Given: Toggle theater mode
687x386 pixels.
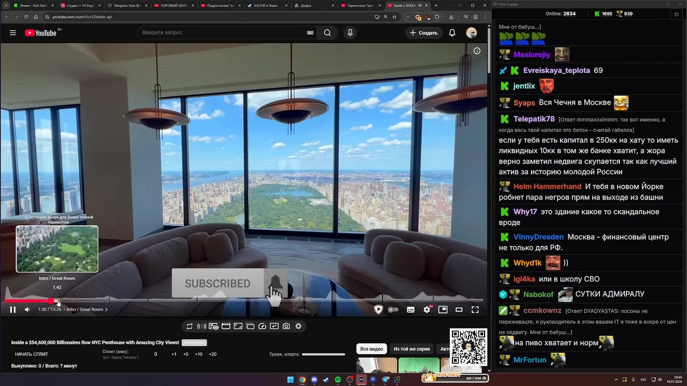Looking at the screenshot, I should click(459, 309).
